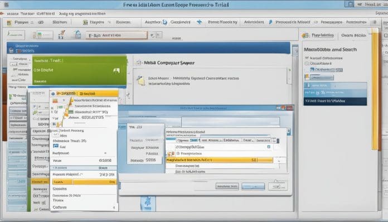The image size is (388, 222).
Task: Click the blue square icon in white context menu
Action: pos(56,146)
